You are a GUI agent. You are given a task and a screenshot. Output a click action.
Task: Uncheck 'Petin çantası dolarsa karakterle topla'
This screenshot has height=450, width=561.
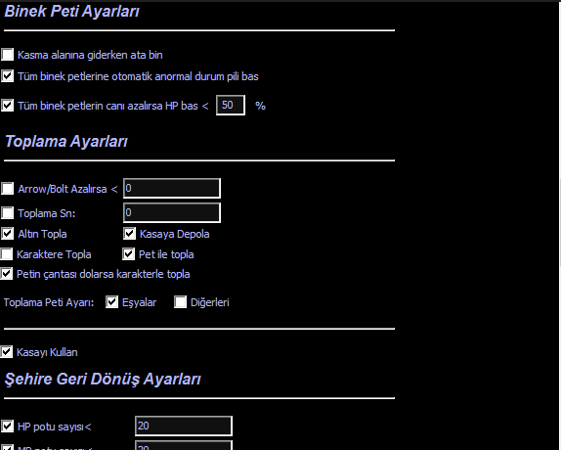[7, 274]
